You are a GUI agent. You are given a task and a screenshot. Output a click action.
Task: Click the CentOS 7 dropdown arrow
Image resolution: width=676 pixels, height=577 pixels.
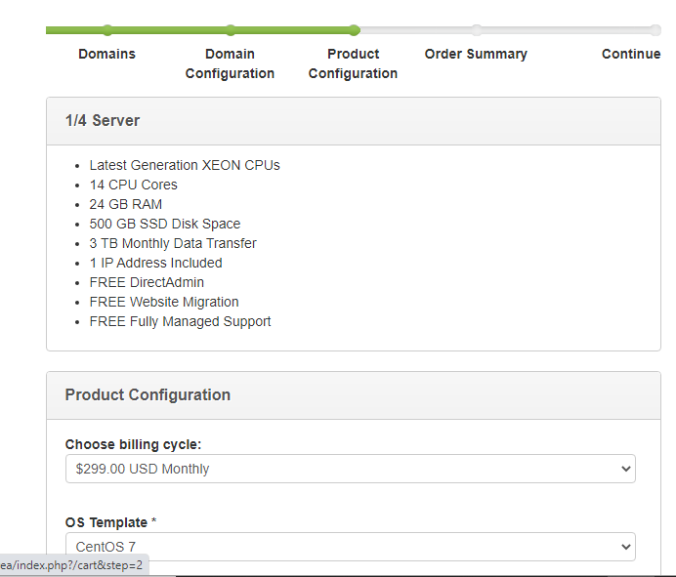tap(626, 547)
